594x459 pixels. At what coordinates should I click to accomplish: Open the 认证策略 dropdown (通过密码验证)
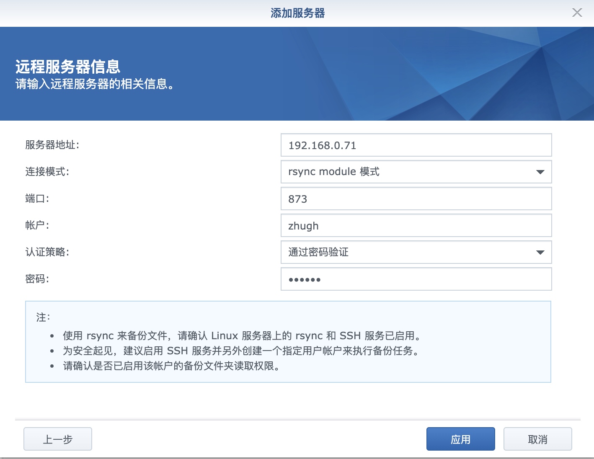416,252
